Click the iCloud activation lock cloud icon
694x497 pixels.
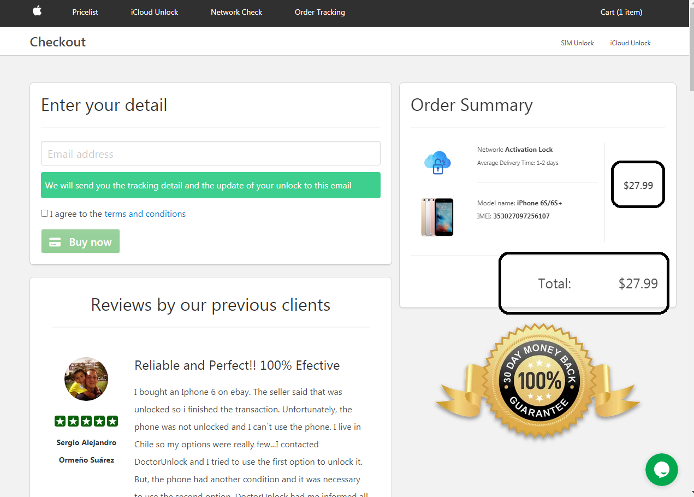coord(437,163)
